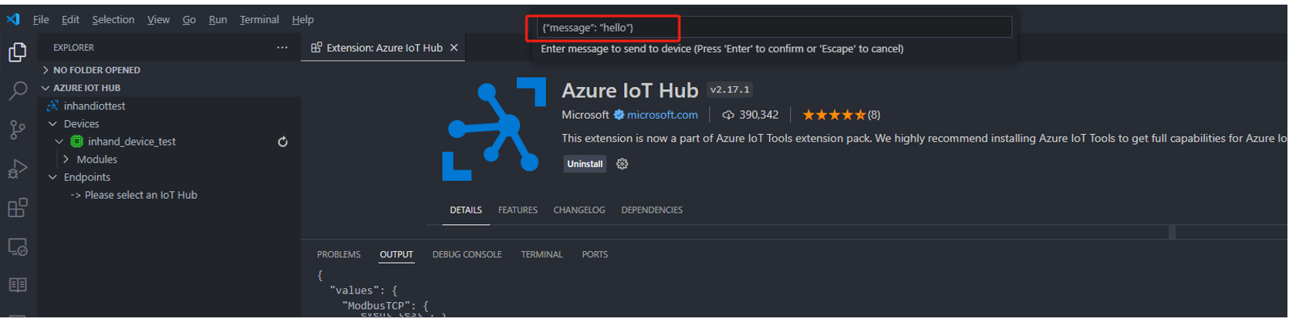
Task: Open the Terminal menu
Action: click(259, 19)
